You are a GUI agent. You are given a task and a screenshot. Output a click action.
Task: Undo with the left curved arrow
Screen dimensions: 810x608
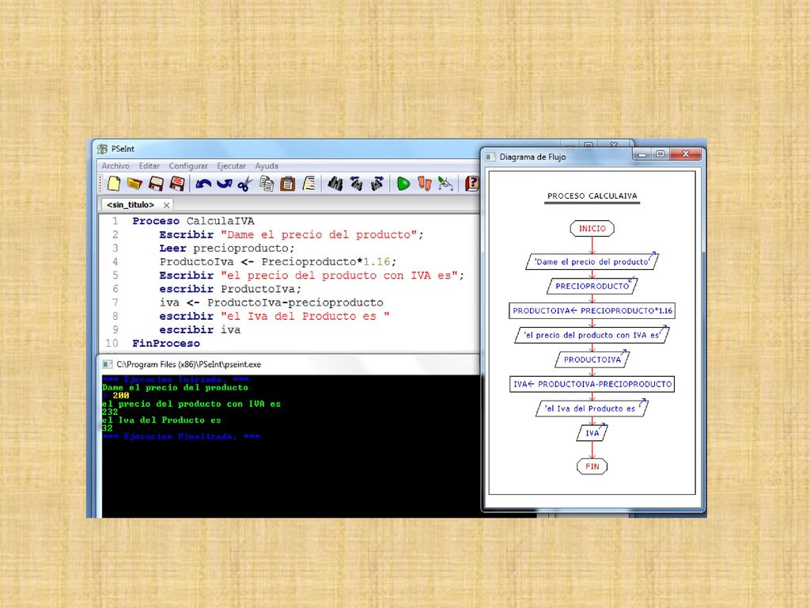tap(203, 184)
